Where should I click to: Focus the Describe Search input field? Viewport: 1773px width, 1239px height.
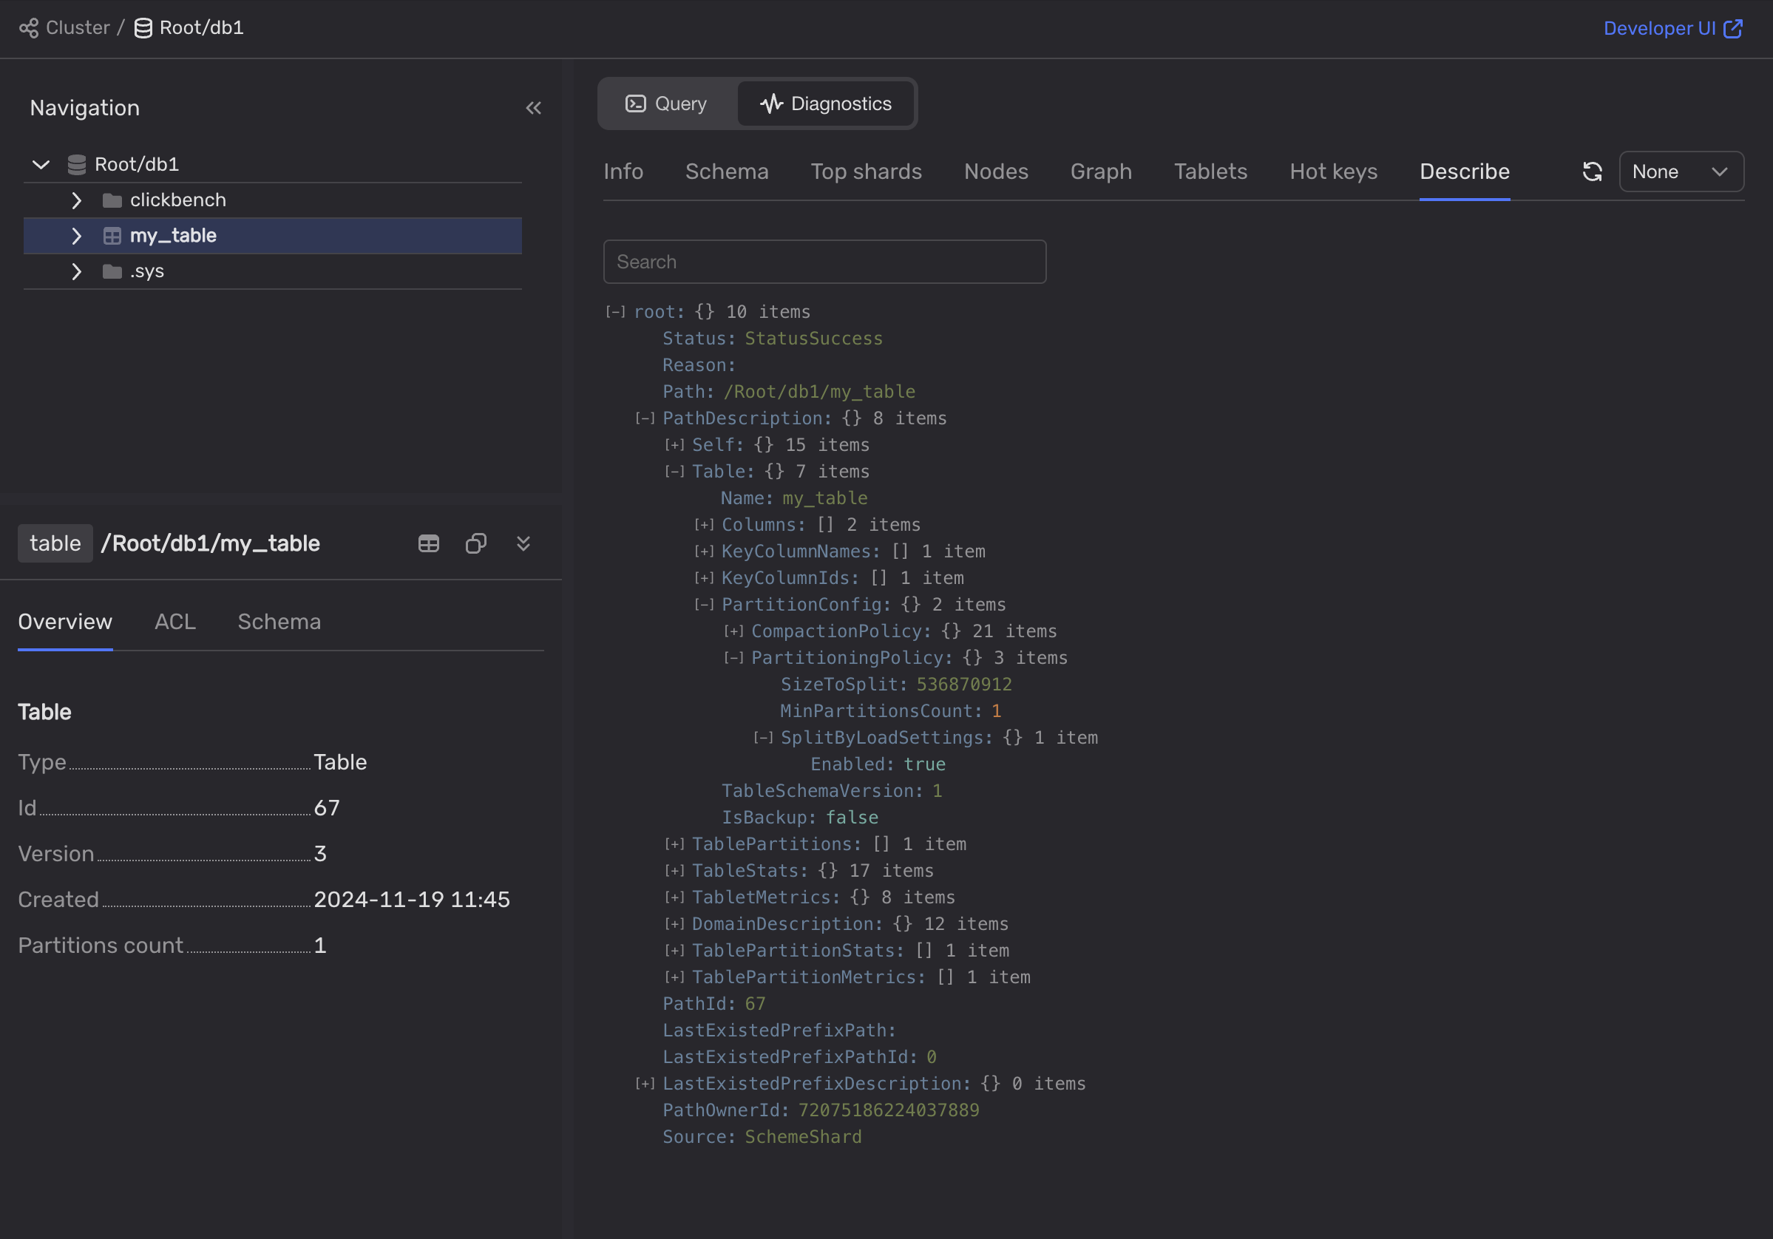pyautogui.click(x=824, y=262)
